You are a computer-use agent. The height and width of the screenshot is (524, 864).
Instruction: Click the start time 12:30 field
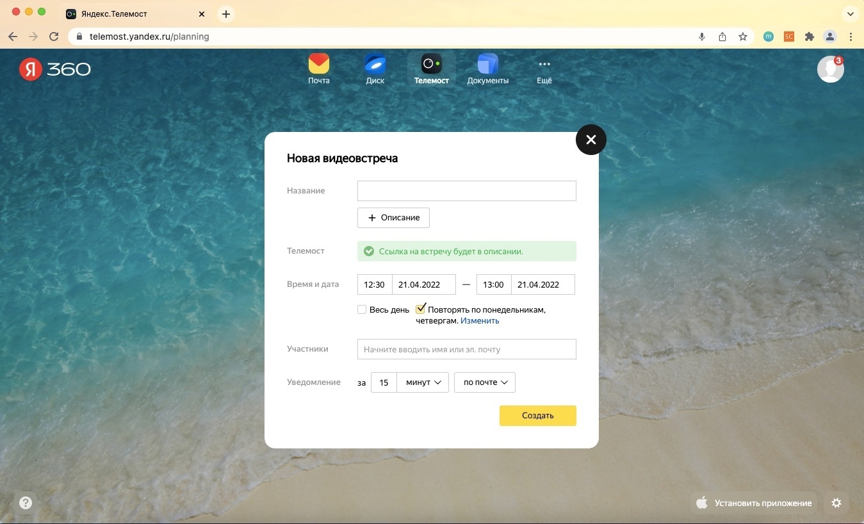pyautogui.click(x=375, y=284)
